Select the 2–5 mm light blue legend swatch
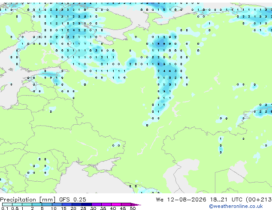Viewport: 272px width, 210px height. [37, 204]
